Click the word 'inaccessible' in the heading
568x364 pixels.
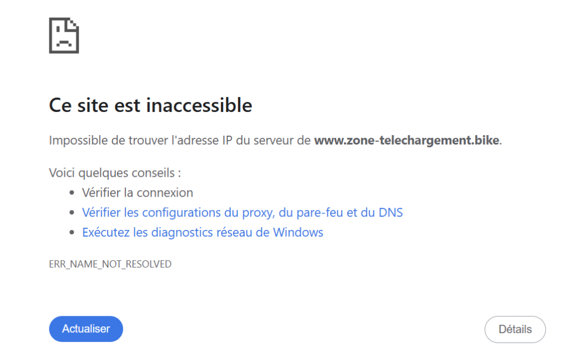point(199,105)
